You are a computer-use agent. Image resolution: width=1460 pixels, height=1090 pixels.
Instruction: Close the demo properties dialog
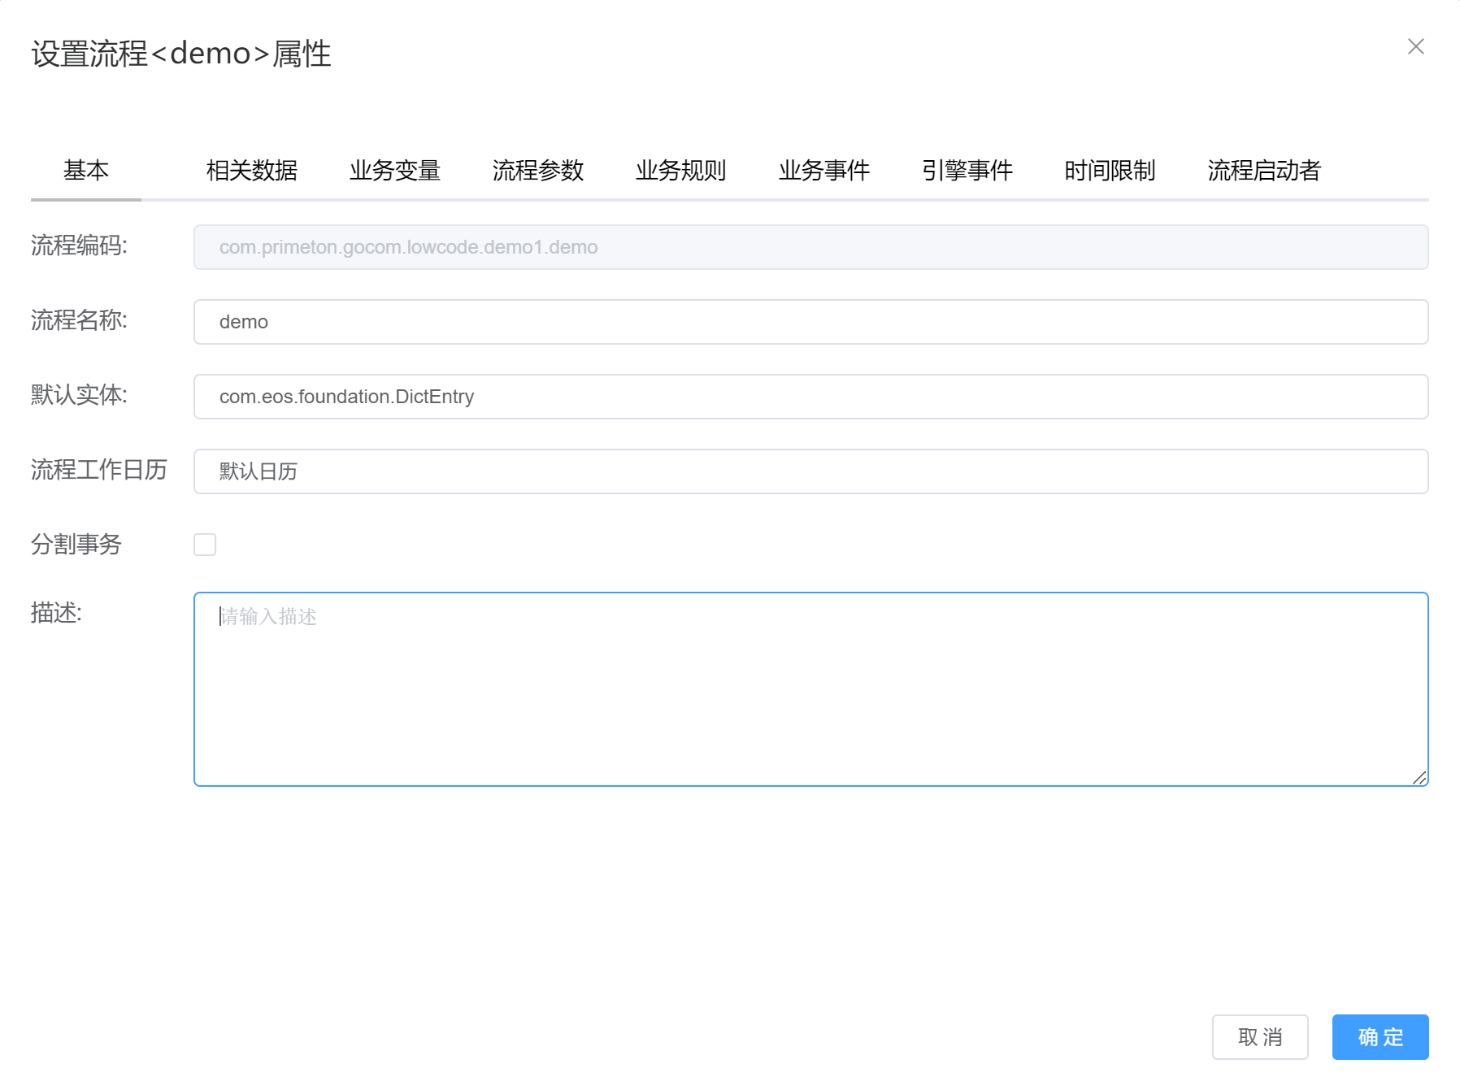[1415, 47]
